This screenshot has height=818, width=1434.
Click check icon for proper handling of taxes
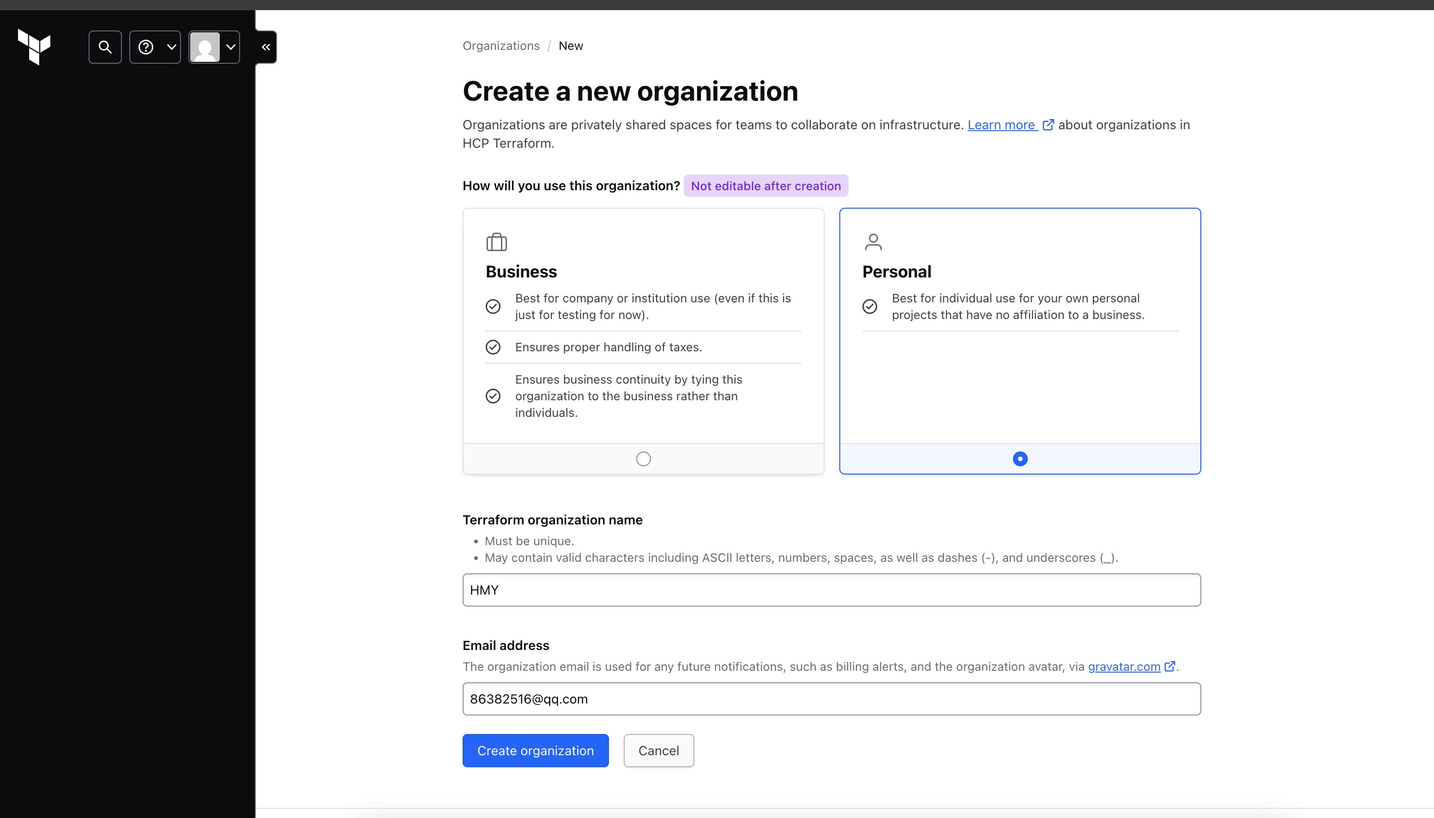pos(493,347)
